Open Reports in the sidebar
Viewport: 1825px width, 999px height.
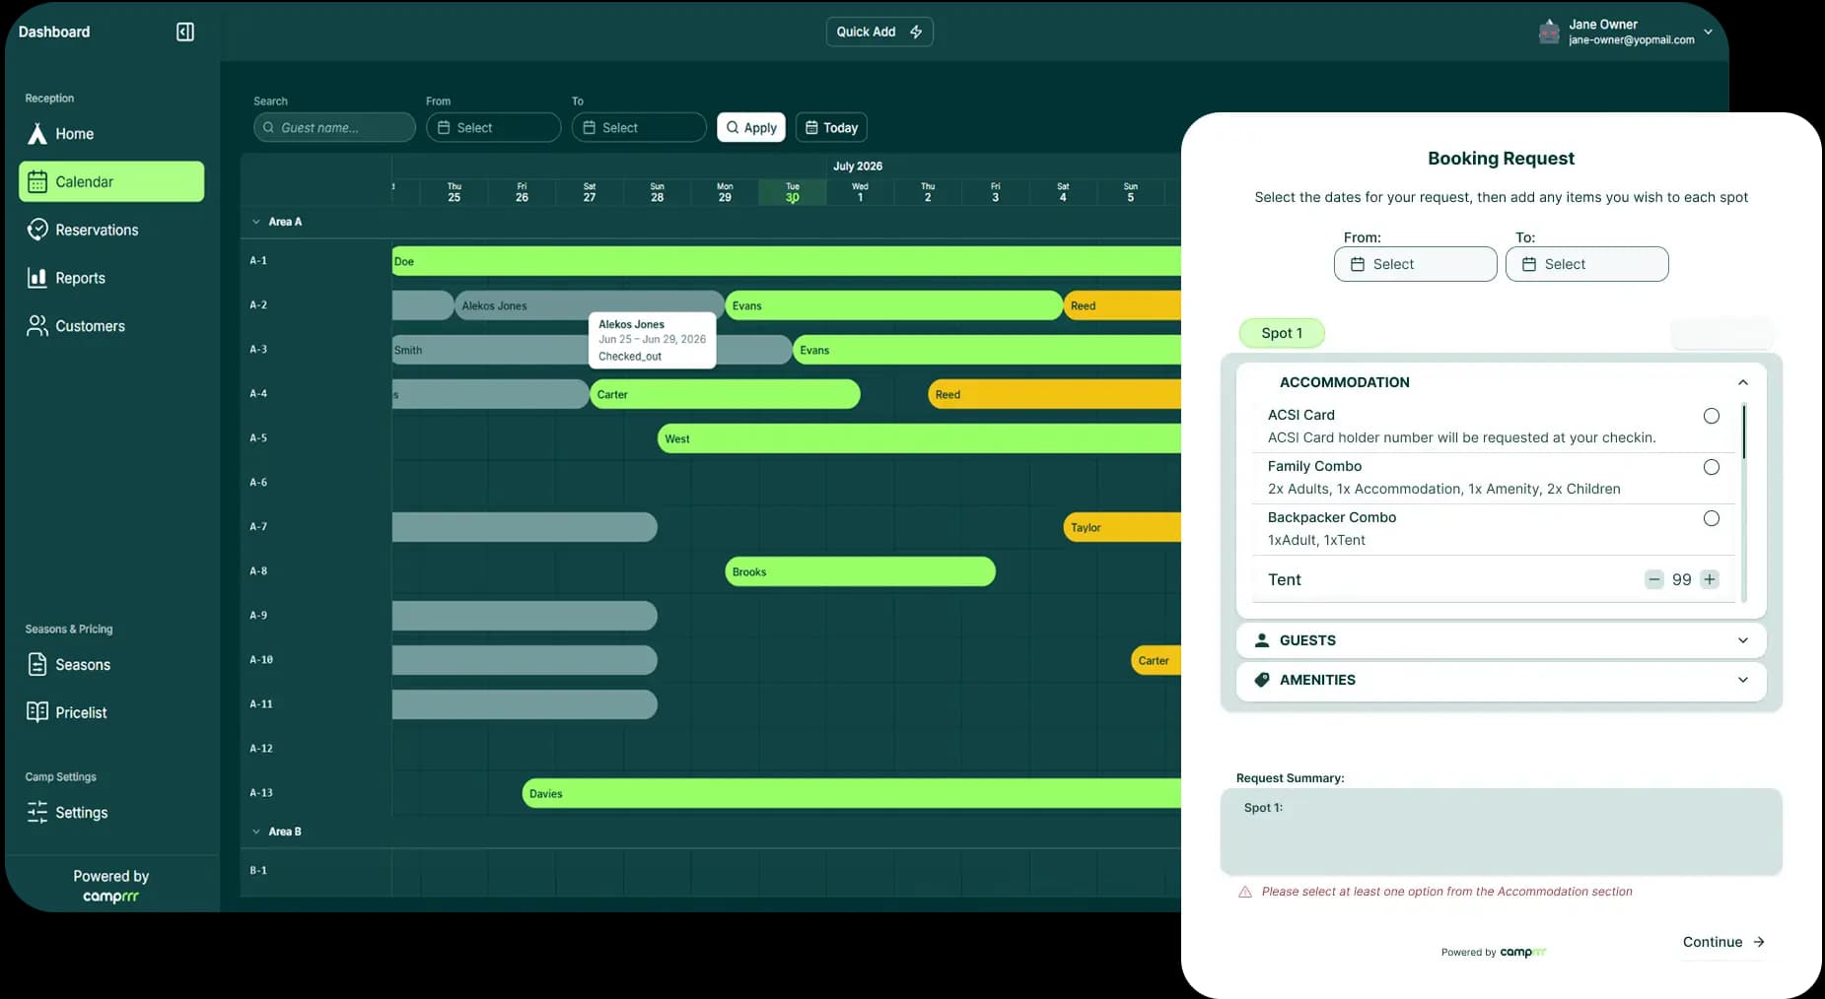111,278
